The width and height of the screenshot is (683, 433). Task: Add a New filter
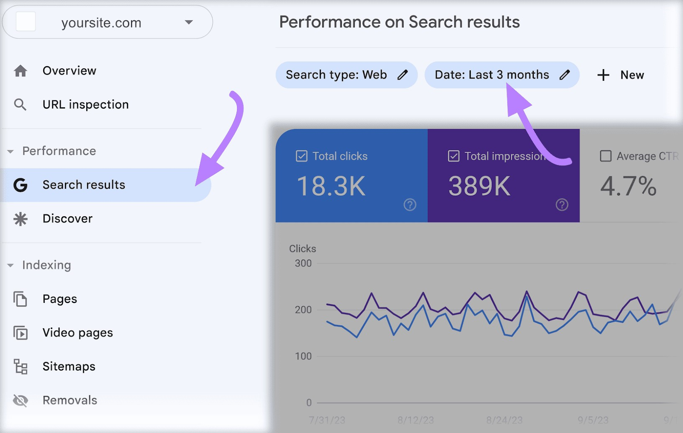pos(620,75)
